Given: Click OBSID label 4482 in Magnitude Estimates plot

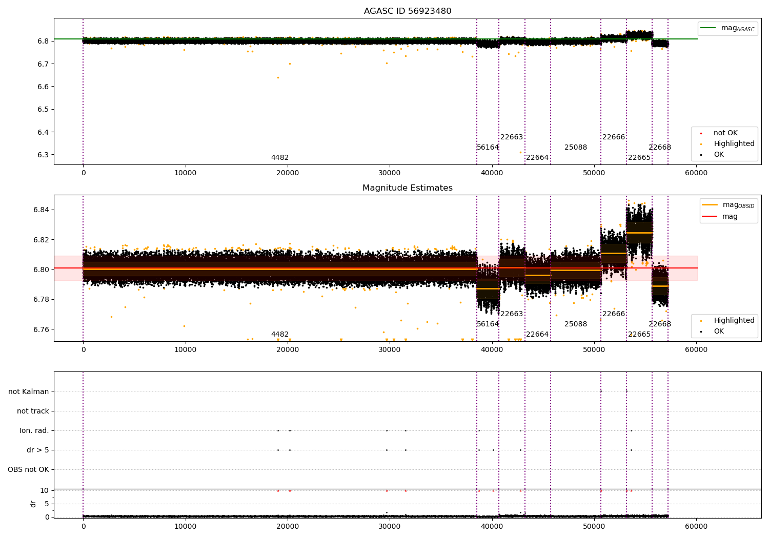Looking at the screenshot, I should tap(280, 335).
